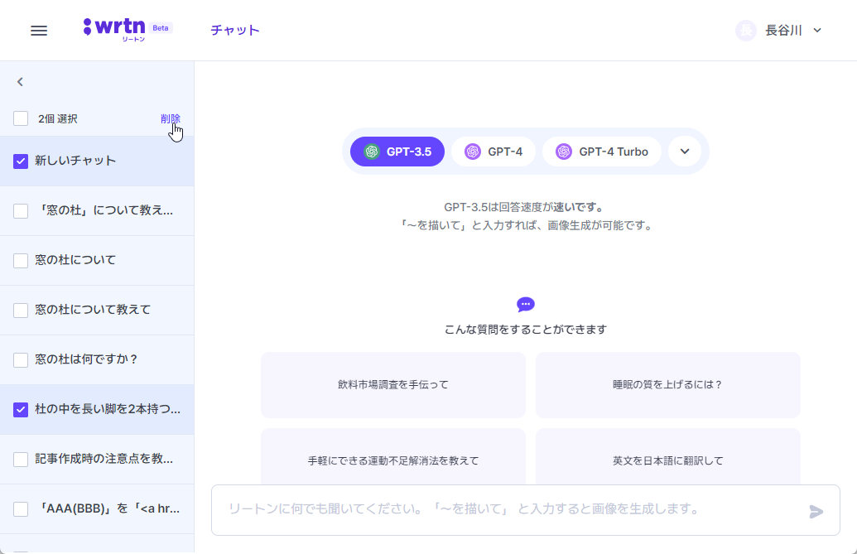Toggle the select-all checkbox beside 2個 選択

(x=21, y=118)
